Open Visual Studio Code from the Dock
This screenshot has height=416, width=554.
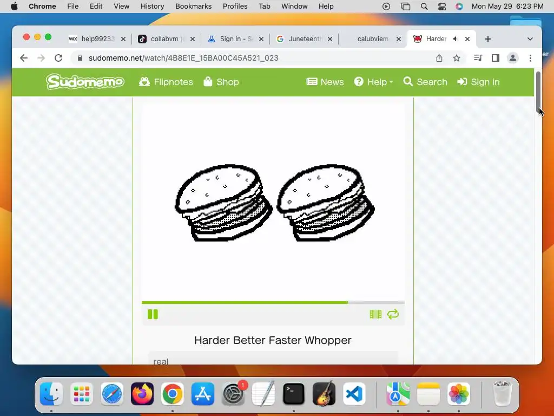(x=354, y=394)
